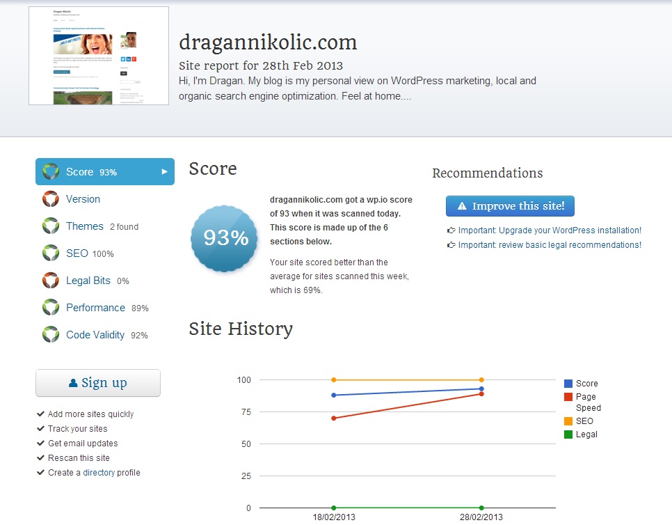Screen dimensions: 672x525
Task: Click the Code Validity ring icon
Action: click(x=50, y=335)
